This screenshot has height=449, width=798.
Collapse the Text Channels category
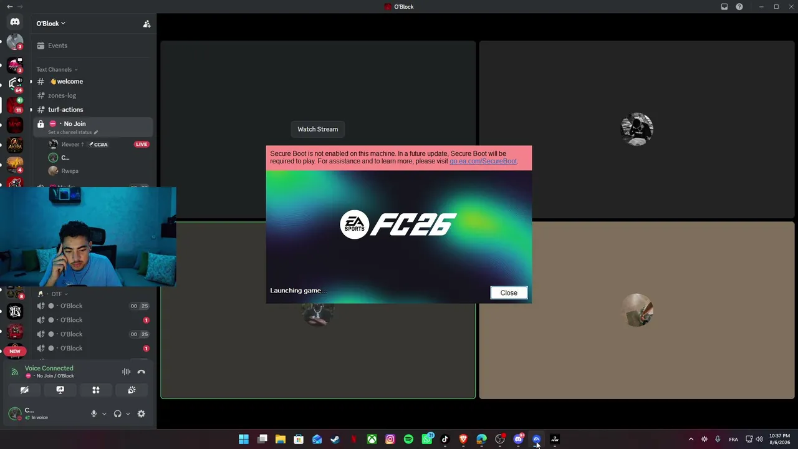[57, 70]
